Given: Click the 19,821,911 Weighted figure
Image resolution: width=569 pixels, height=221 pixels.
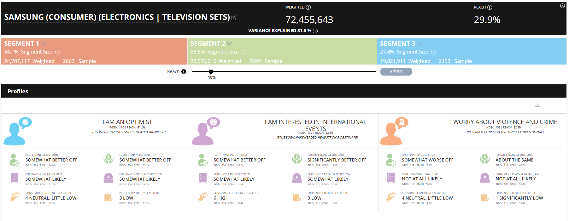Looking at the screenshot, I should click(x=405, y=61).
